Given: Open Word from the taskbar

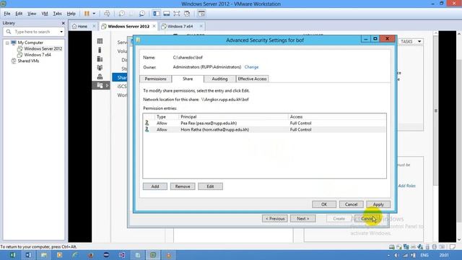Looking at the screenshot, I should pyautogui.click(x=28, y=255).
